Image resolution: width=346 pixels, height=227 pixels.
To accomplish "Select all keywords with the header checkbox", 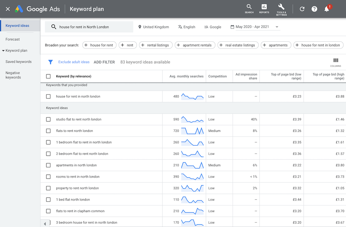I will point(48,76).
